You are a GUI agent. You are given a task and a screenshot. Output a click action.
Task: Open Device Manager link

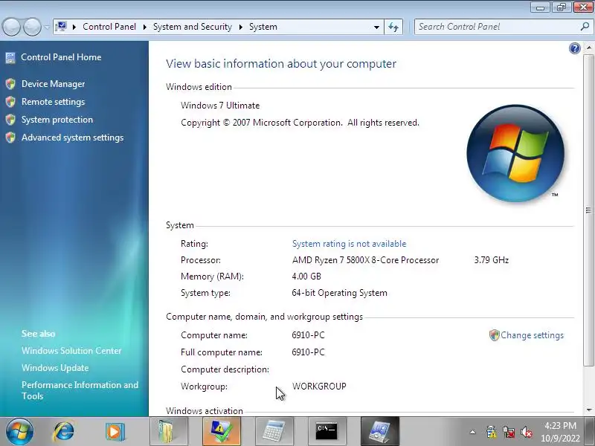point(53,84)
